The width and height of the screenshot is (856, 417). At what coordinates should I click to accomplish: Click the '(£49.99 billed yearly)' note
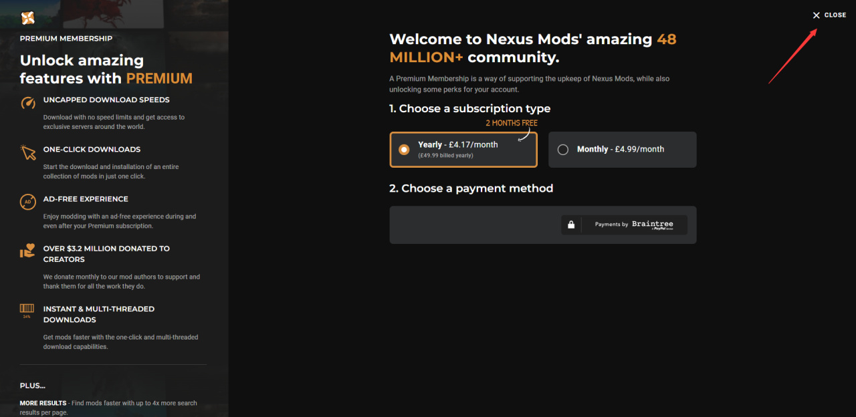[x=445, y=156]
